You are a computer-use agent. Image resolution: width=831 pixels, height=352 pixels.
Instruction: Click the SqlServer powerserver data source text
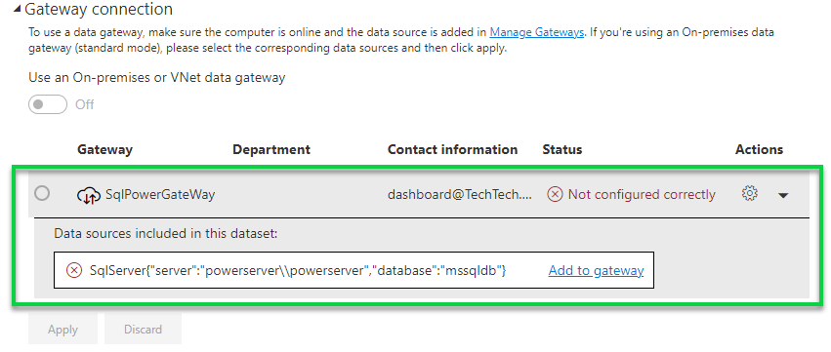tap(299, 270)
